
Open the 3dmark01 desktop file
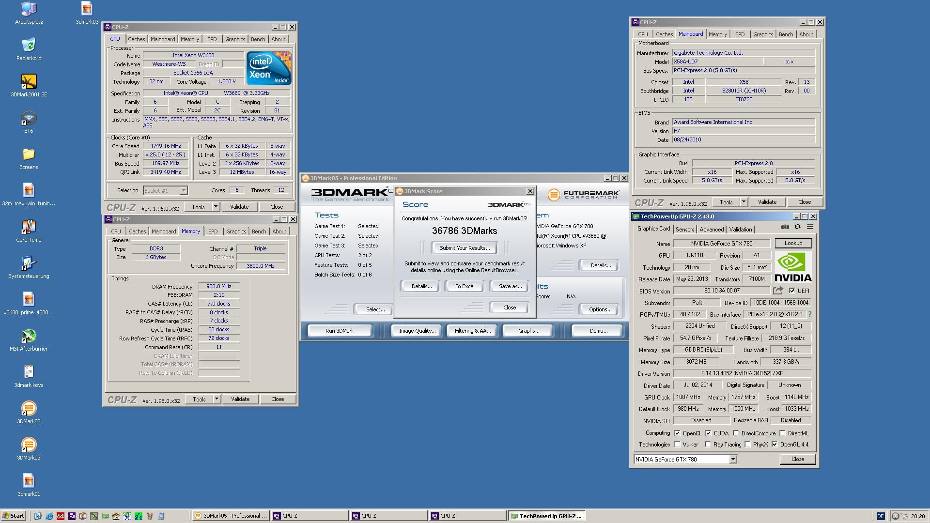29,485
